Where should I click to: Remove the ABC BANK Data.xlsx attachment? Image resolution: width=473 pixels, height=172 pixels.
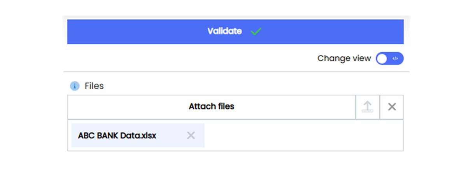pyautogui.click(x=191, y=136)
